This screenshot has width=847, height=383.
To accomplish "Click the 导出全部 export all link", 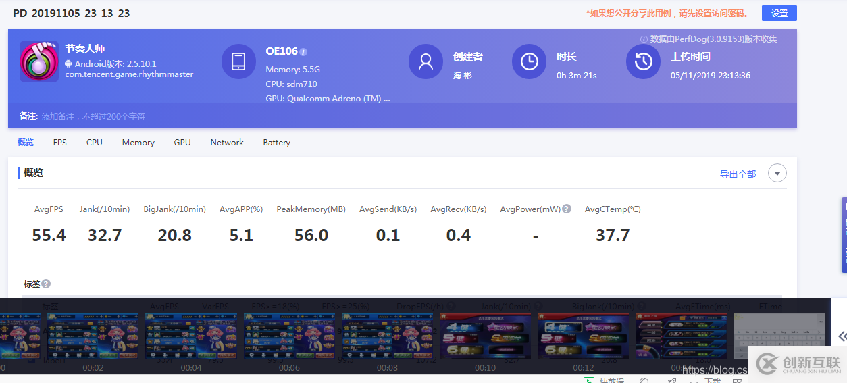I will pyautogui.click(x=738, y=174).
